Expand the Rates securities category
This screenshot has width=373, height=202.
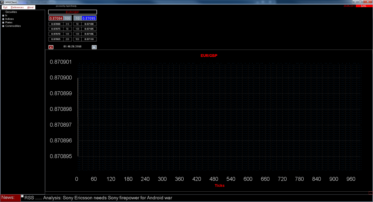point(3,23)
